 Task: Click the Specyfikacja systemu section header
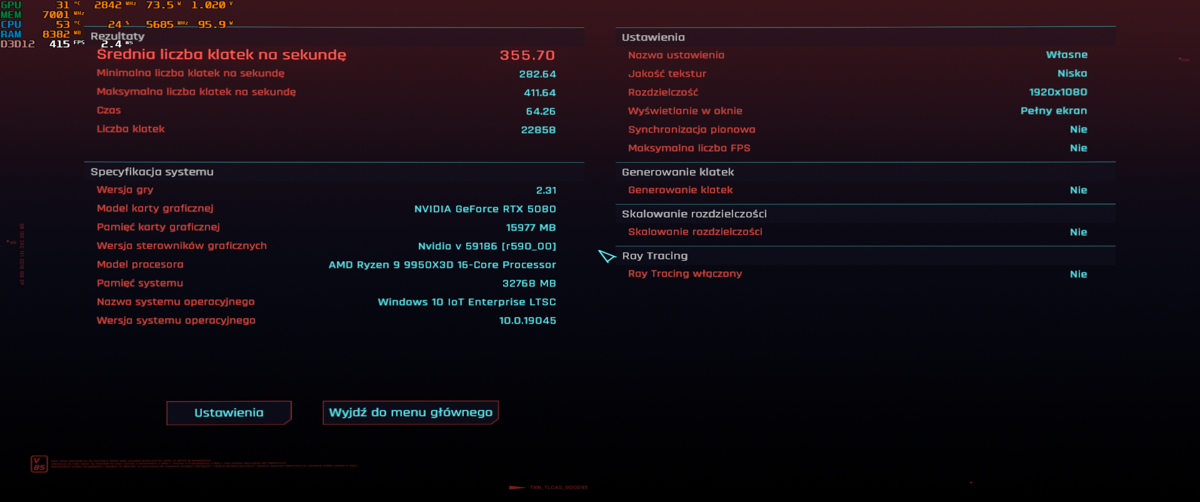pyautogui.click(x=152, y=172)
